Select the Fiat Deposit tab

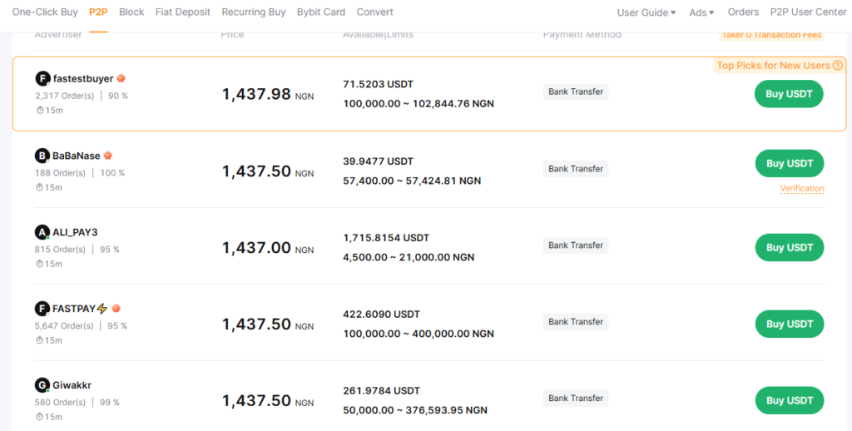point(182,12)
